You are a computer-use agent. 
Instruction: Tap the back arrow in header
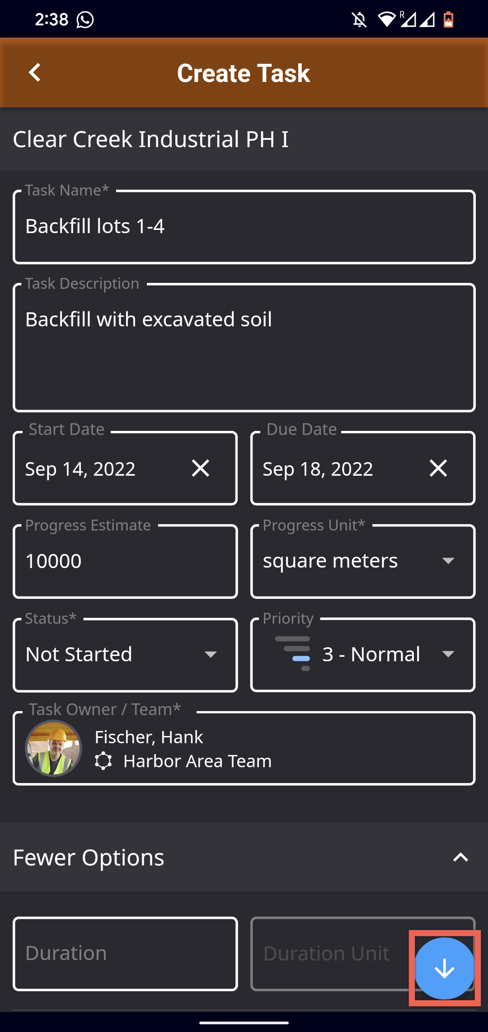(x=35, y=72)
